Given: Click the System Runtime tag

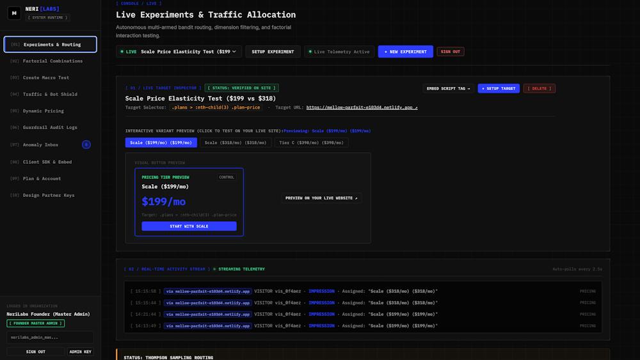Looking at the screenshot, I should tap(48, 17).
